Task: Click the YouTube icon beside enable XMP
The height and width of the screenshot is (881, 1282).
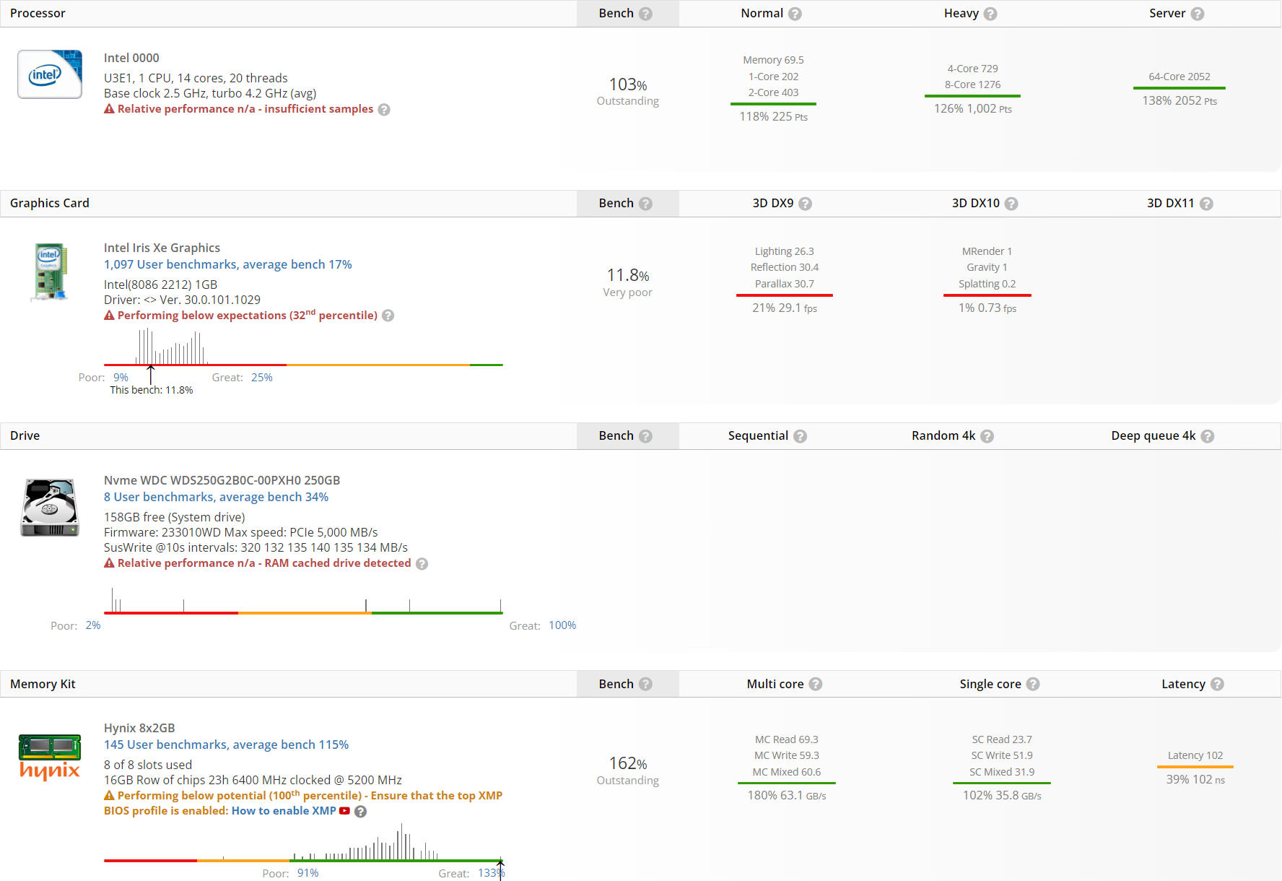Action: (344, 811)
